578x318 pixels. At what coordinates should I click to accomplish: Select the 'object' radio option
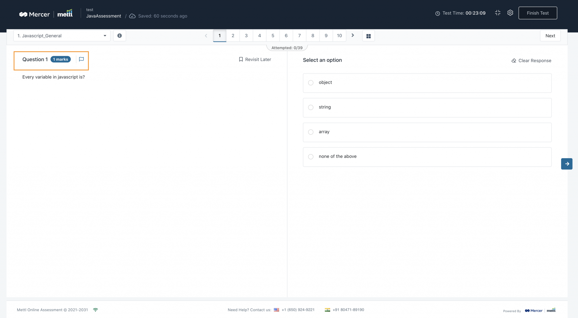pos(311,83)
